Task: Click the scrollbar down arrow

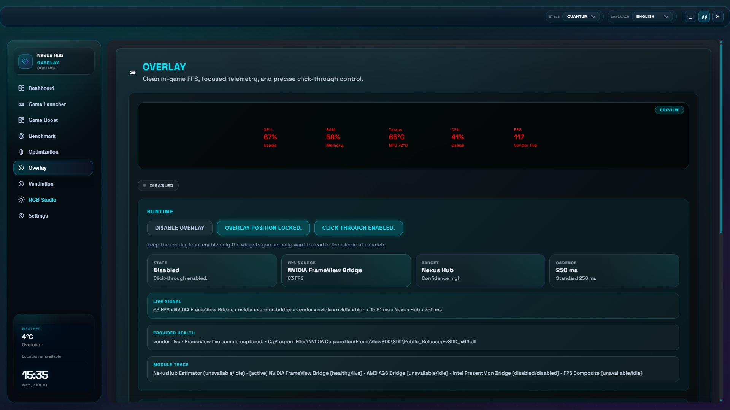Action: click(x=721, y=400)
